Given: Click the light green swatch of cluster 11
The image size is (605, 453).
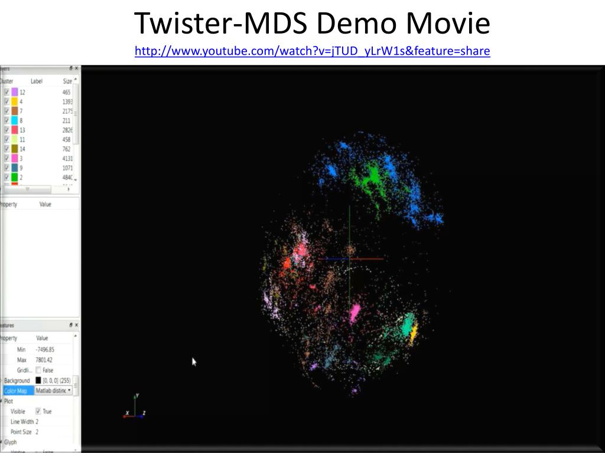Looking at the screenshot, I should pos(15,139).
